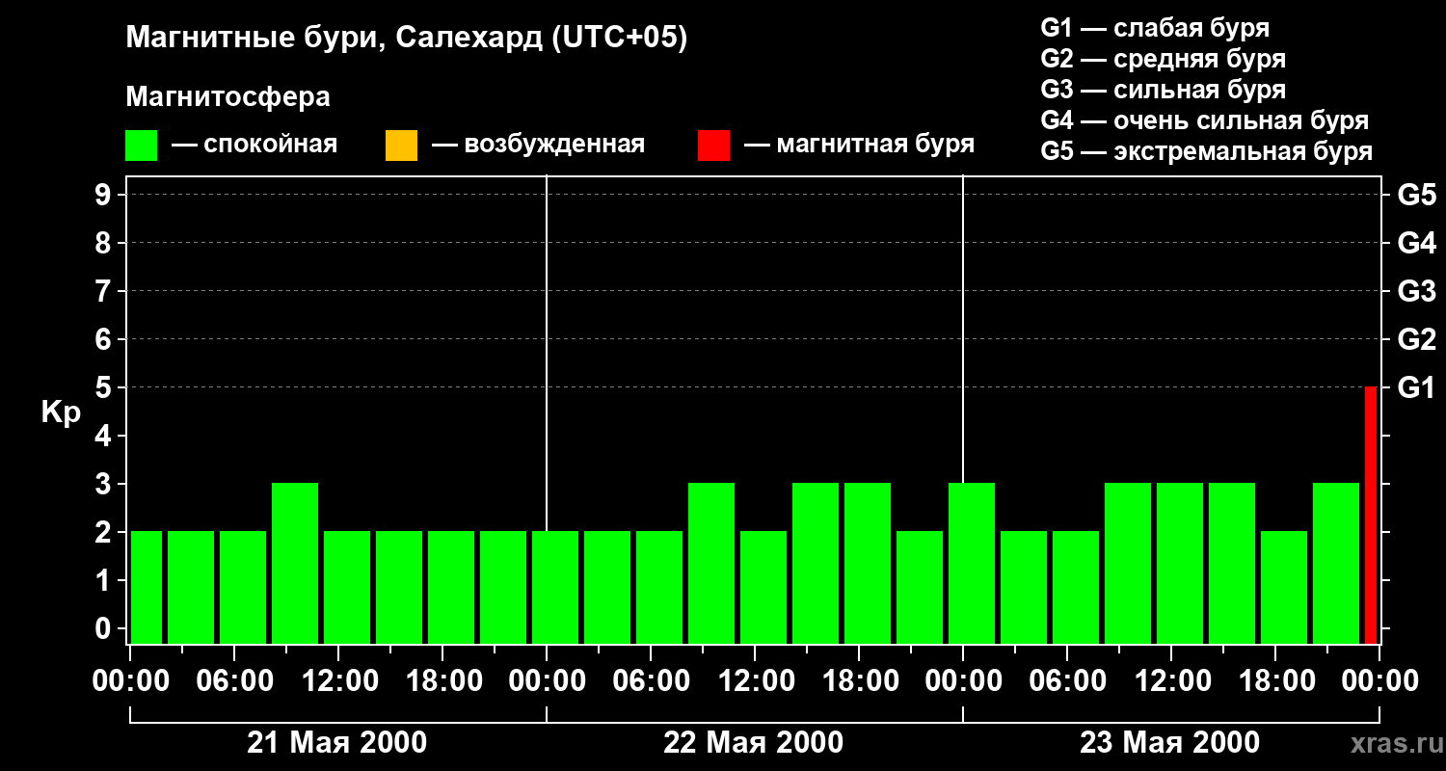Click the green "спокойная" legend swatch
The height and width of the screenshot is (771, 1446).
(x=142, y=146)
